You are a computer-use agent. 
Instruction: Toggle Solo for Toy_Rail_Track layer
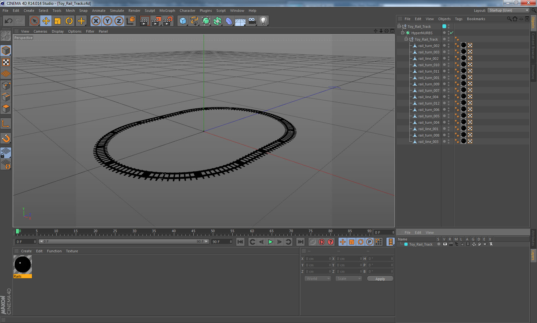pyautogui.click(x=439, y=244)
